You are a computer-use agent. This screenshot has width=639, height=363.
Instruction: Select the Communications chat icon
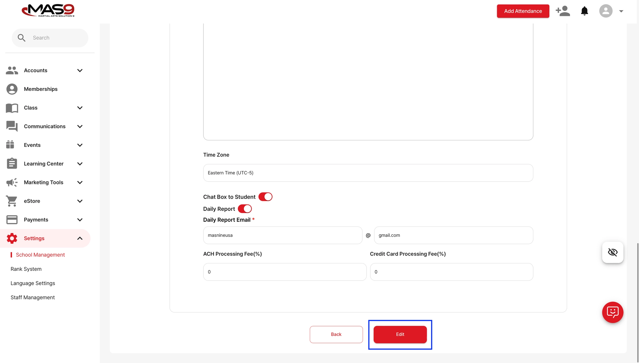click(12, 126)
